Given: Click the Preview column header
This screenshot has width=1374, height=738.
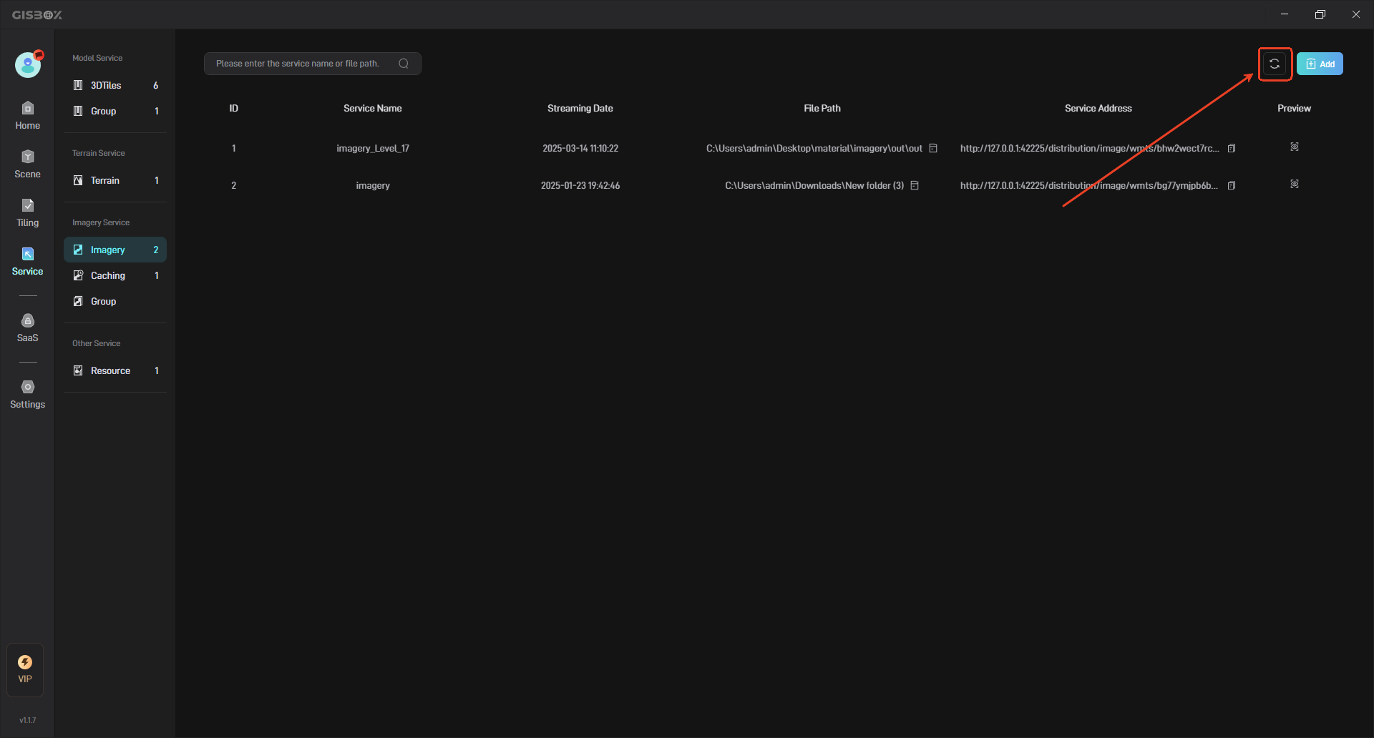Looking at the screenshot, I should tap(1295, 108).
